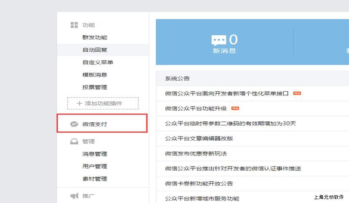The image size is (349, 203).
Task: Select 用户管理 in the sidebar
Action: (x=95, y=166)
